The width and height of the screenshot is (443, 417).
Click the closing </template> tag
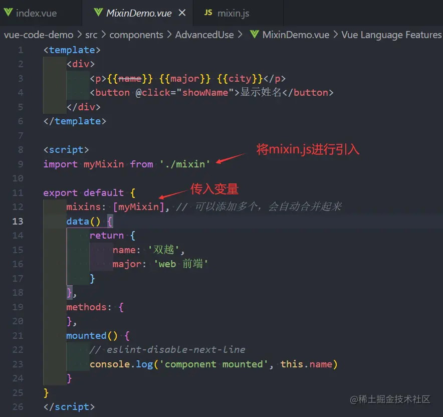click(75, 121)
